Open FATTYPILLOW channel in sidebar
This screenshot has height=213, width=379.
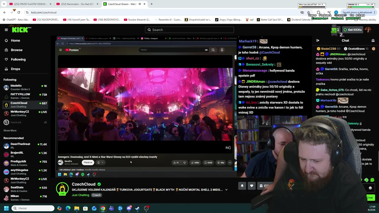point(25,96)
